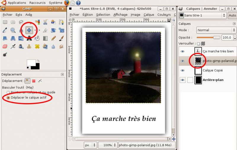This screenshot has width=237, height=150.
Task: Select the Airbrush tool
Action: (13, 46)
